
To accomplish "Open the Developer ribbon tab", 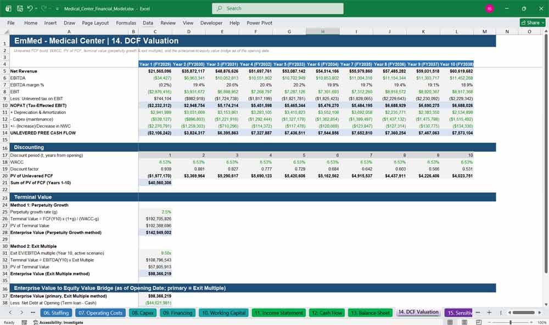I will (x=211, y=22).
